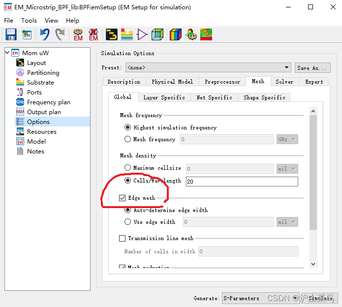Select the Global sub-tab

point(123,97)
